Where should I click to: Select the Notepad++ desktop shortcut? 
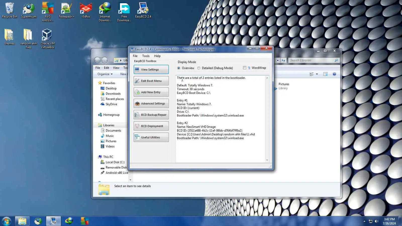pos(67,11)
